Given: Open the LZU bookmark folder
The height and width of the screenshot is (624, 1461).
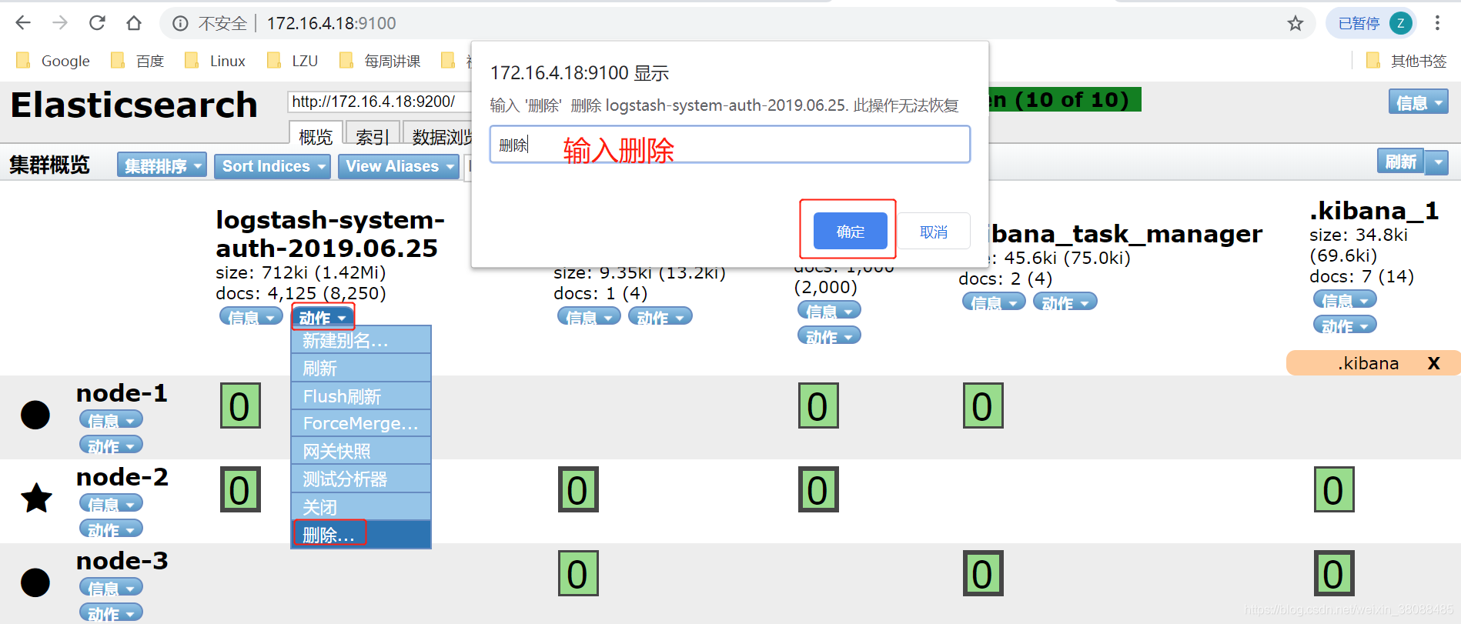Looking at the screenshot, I should click(293, 61).
